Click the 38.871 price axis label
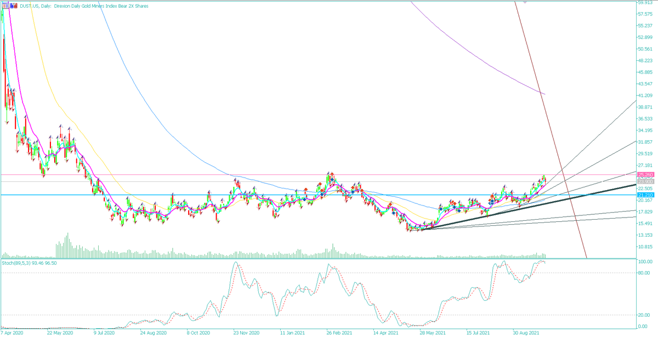The height and width of the screenshot is (337, 658). tap(646, 107)
